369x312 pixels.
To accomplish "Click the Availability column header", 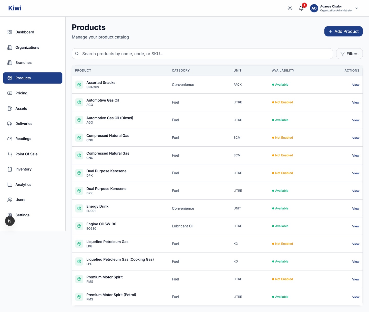I will (283, 71).
